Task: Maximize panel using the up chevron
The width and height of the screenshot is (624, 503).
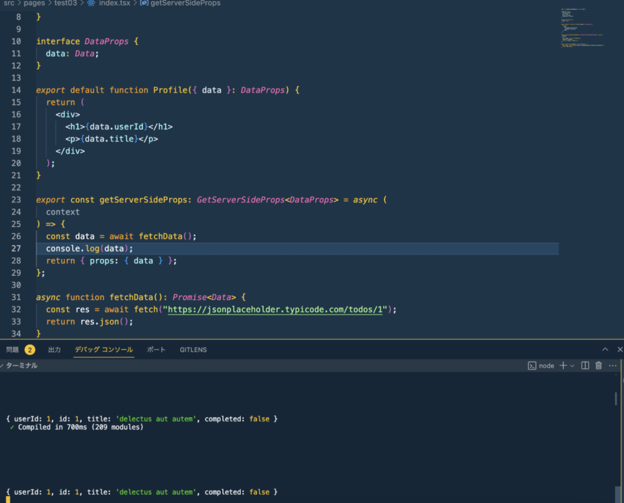Action: (605, 350)
